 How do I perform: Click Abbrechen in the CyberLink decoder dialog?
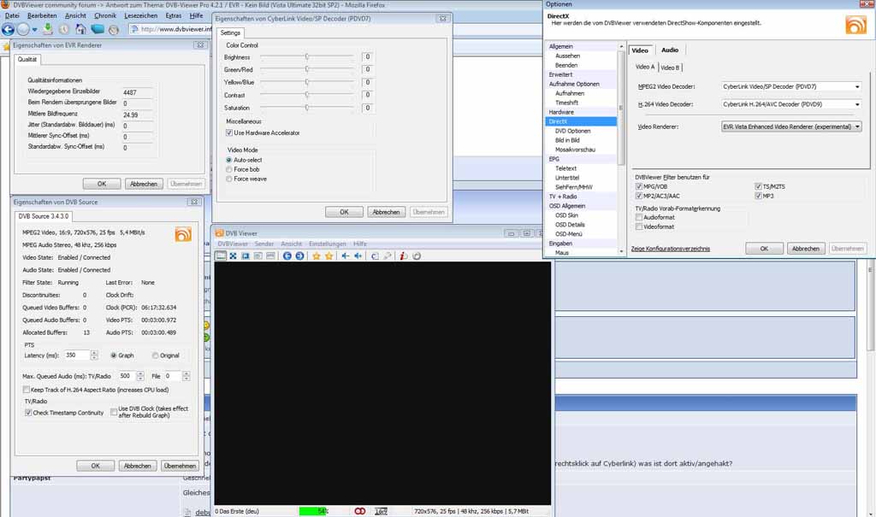386,212
